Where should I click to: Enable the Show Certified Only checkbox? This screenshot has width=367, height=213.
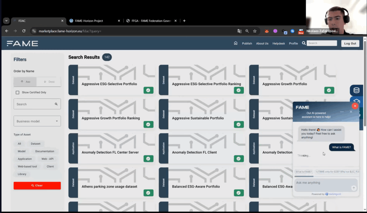click(18, 92)
